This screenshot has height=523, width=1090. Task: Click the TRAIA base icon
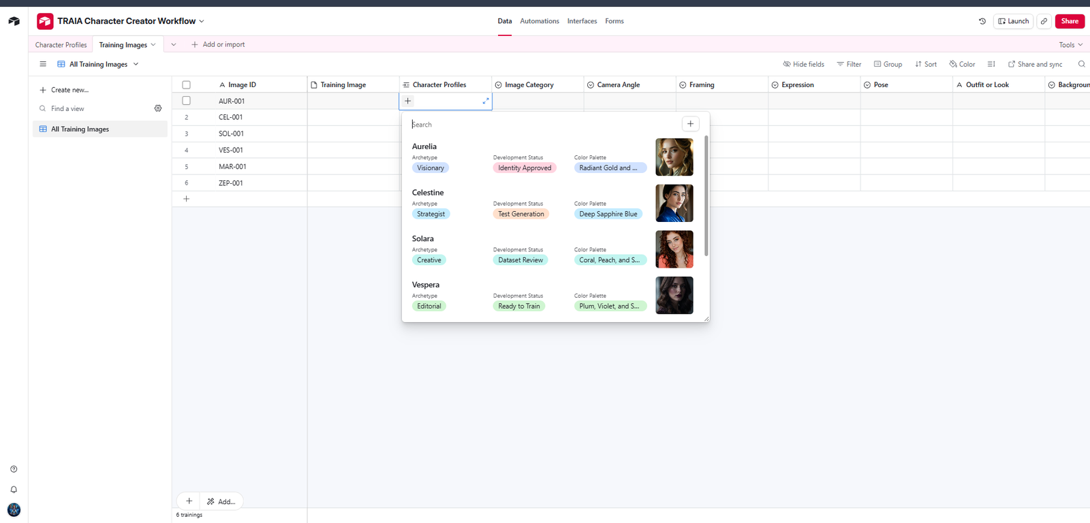(x=45, y=21)
